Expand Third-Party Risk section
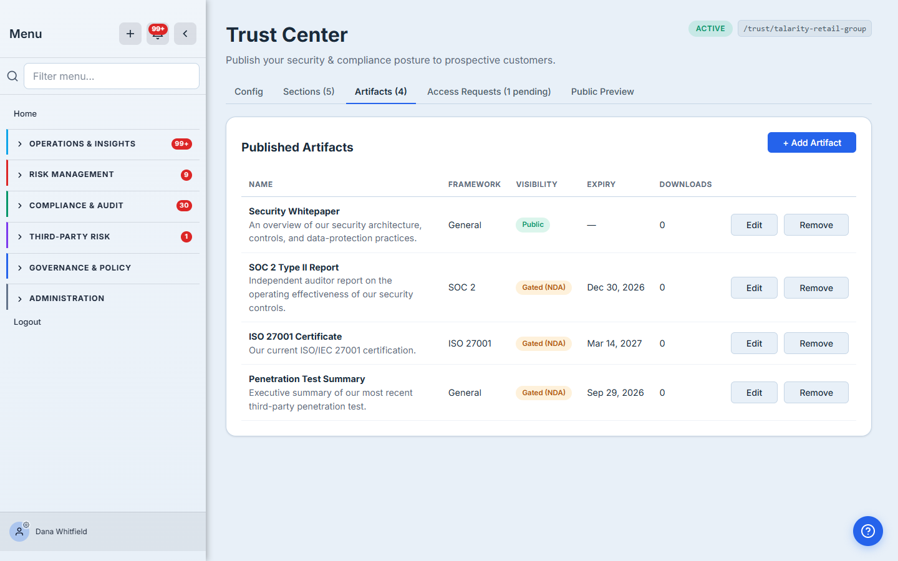 (x=103, y=237)
